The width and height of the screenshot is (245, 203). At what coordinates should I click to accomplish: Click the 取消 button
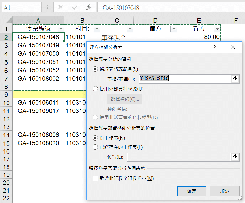(225, 191)
